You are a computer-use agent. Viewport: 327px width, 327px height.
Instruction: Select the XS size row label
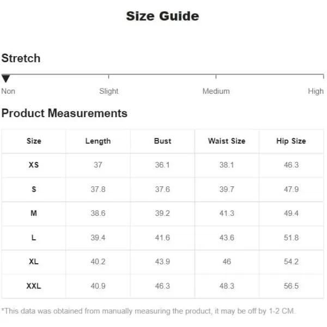34,165
